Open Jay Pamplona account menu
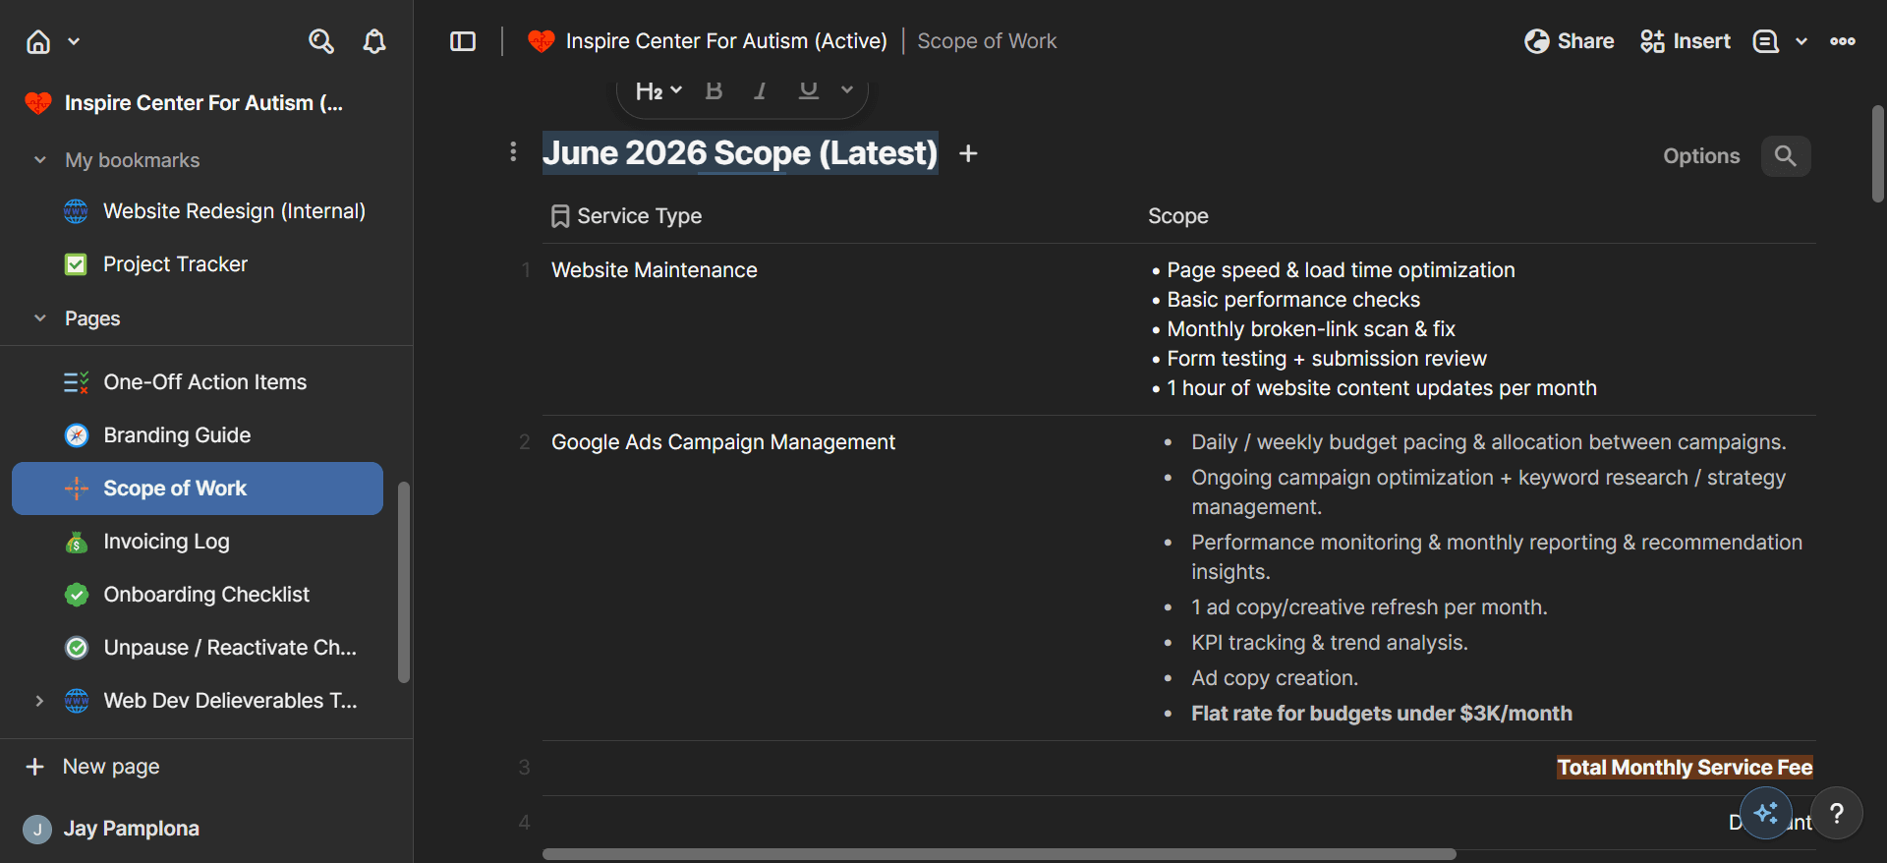The width and height of the screenshot is (1887, 863). [111, 829]
